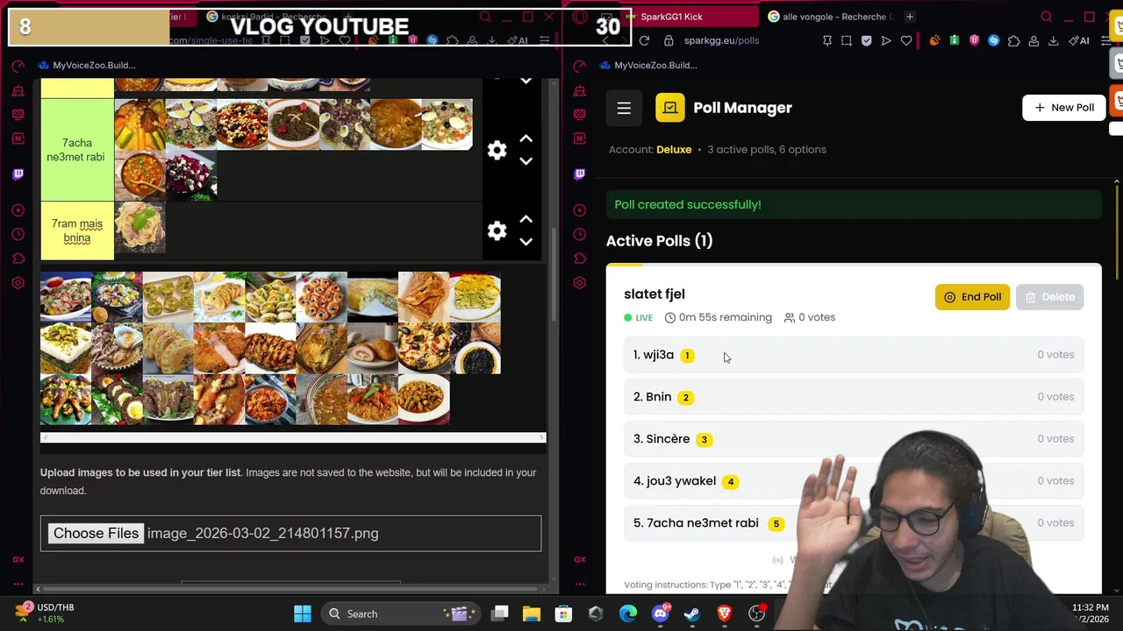Screen dimensions: 1123x631
Task: Open Microsoft Store from the taskbar
Action: [564, 613]
